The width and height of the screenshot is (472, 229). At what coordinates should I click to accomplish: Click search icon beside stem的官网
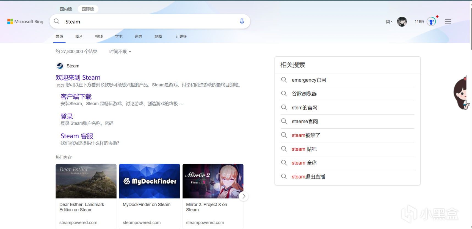[x=284, y=108]
